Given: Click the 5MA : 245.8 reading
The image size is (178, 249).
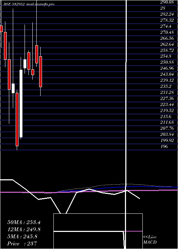Looking at the screenshot, I should click(x=22, y=237).
